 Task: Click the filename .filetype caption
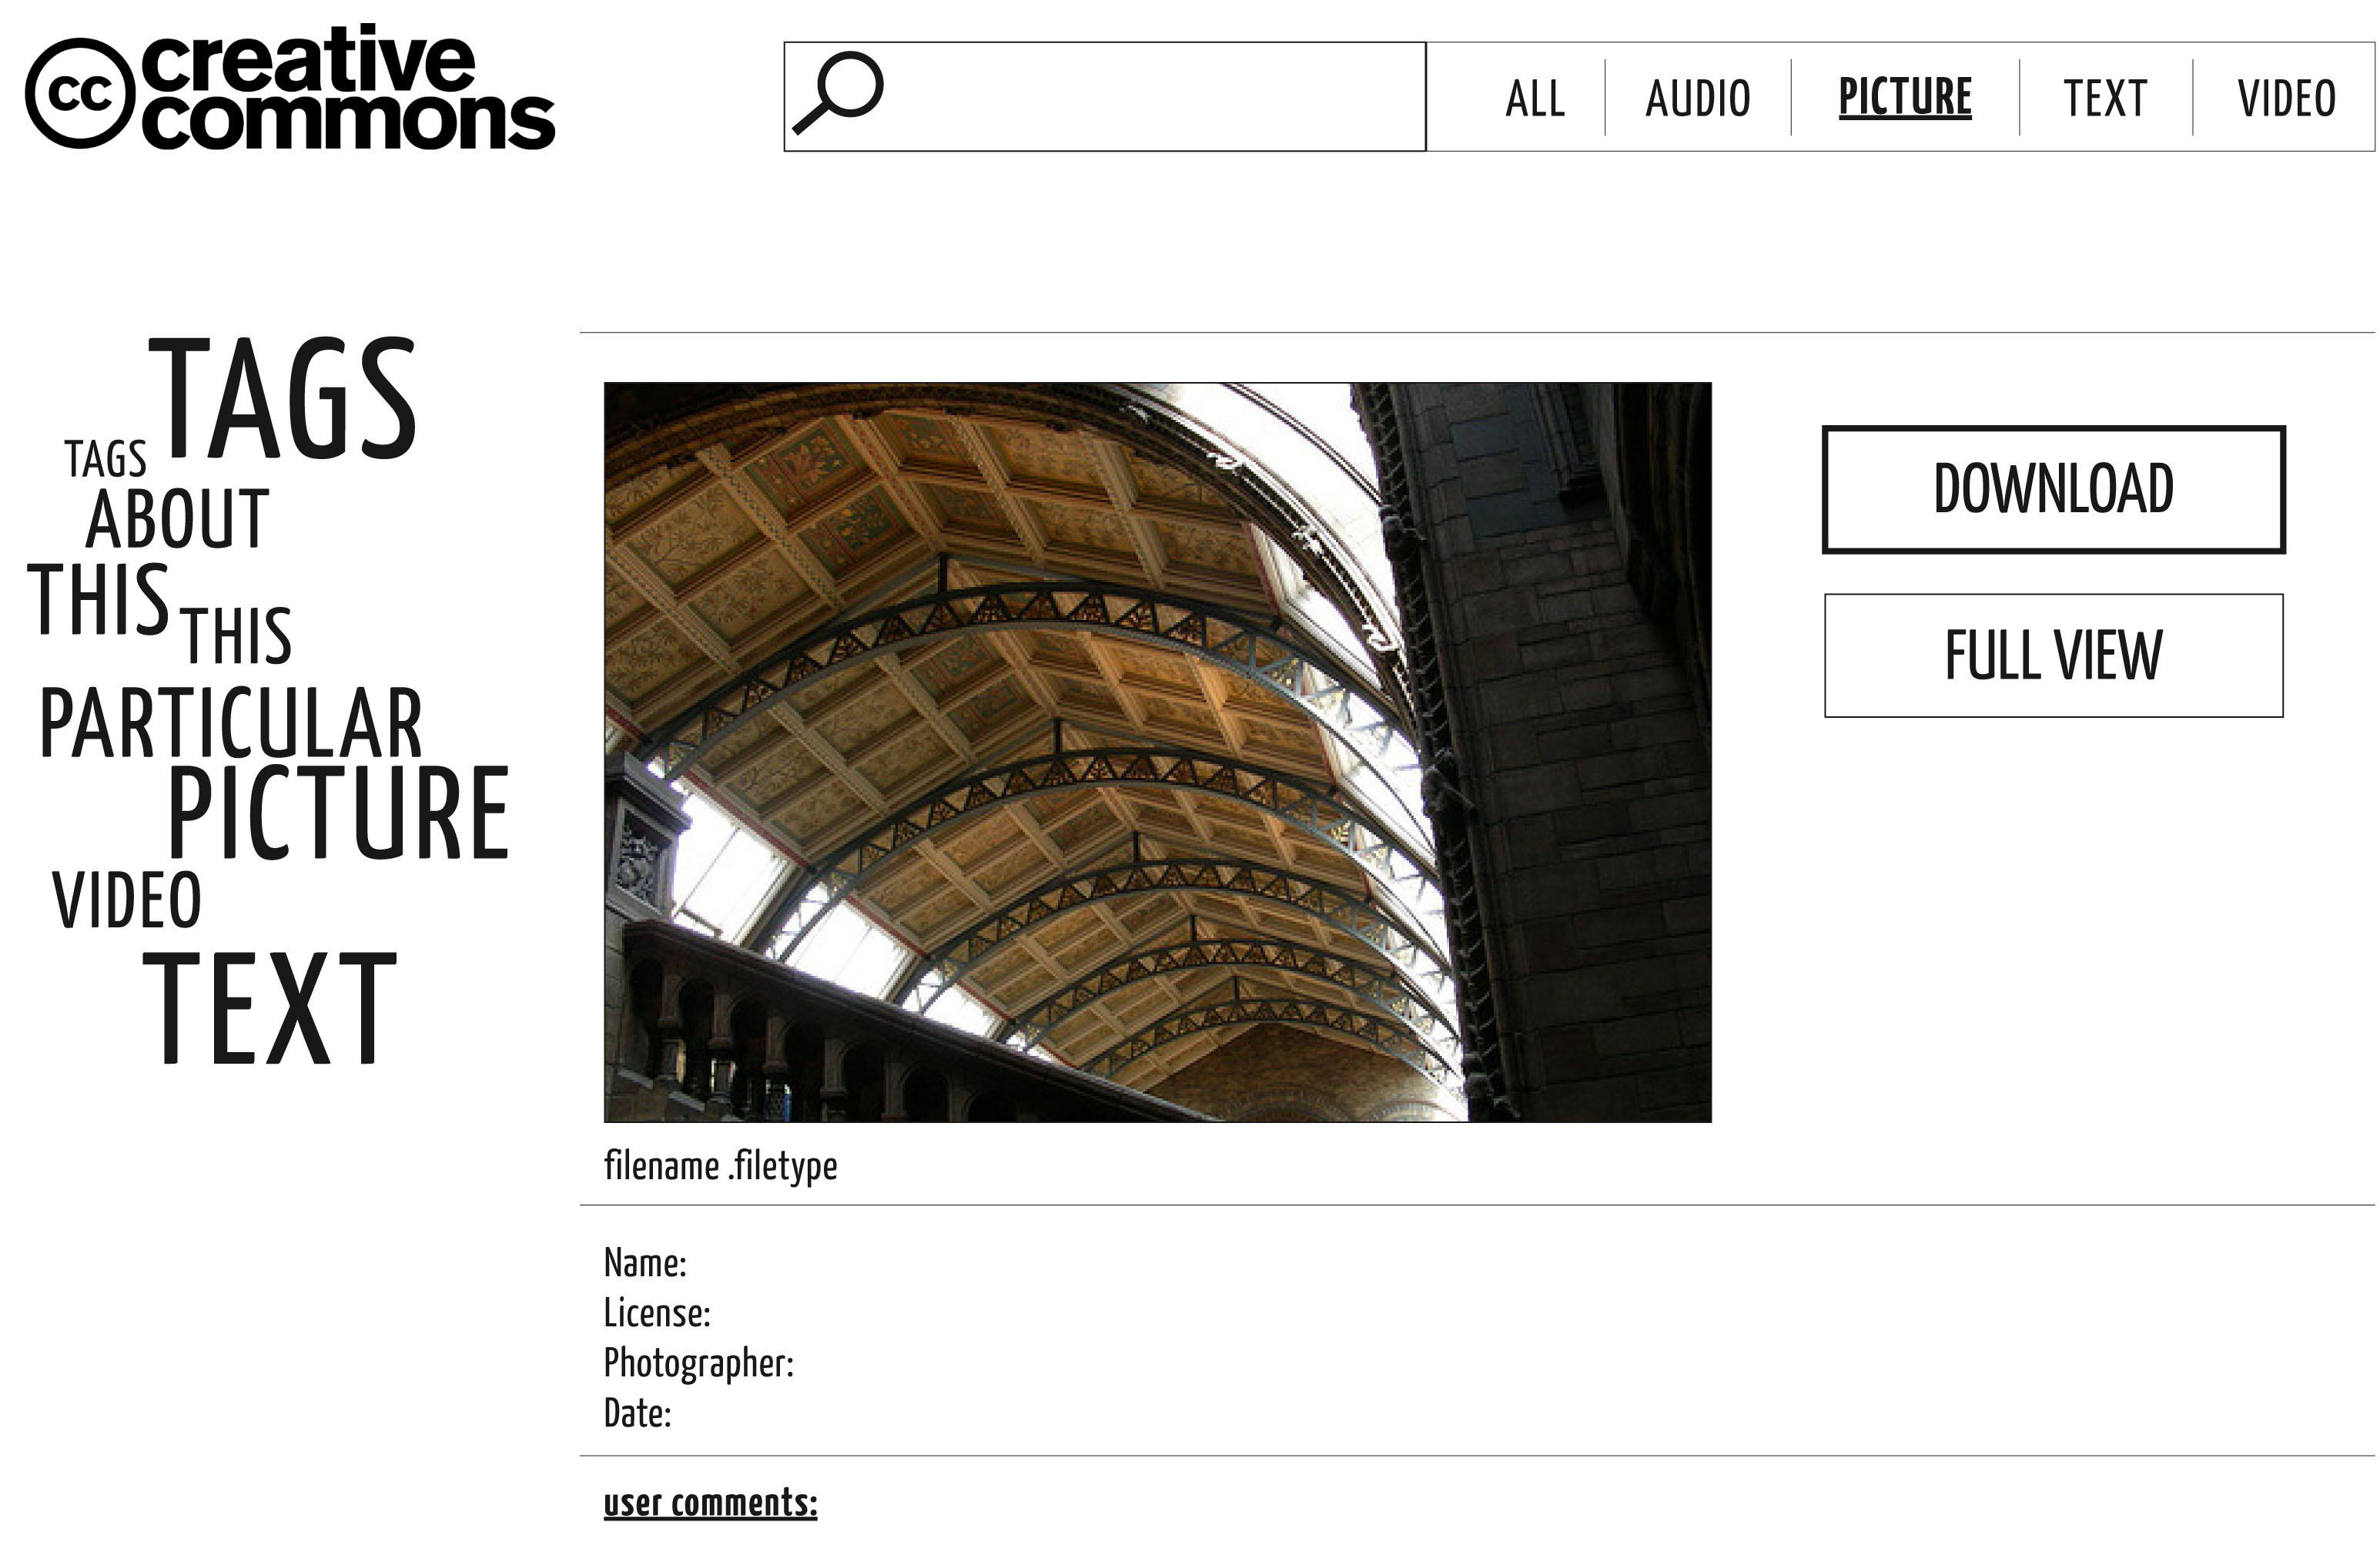721,1166
